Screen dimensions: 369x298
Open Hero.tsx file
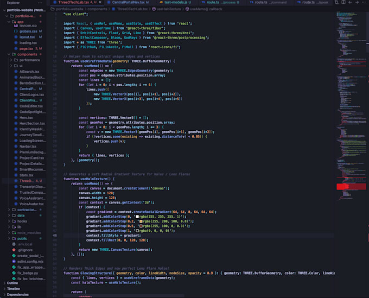(x=26, y=117)
